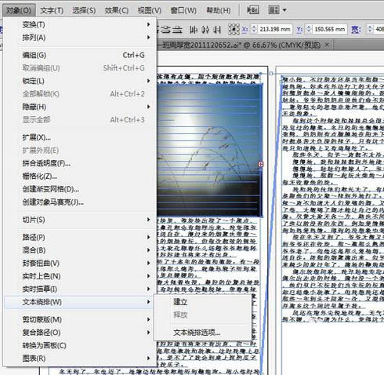Click horizontal distribute right icon

click(217, 30)
